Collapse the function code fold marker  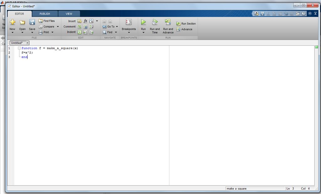(19, 48)
